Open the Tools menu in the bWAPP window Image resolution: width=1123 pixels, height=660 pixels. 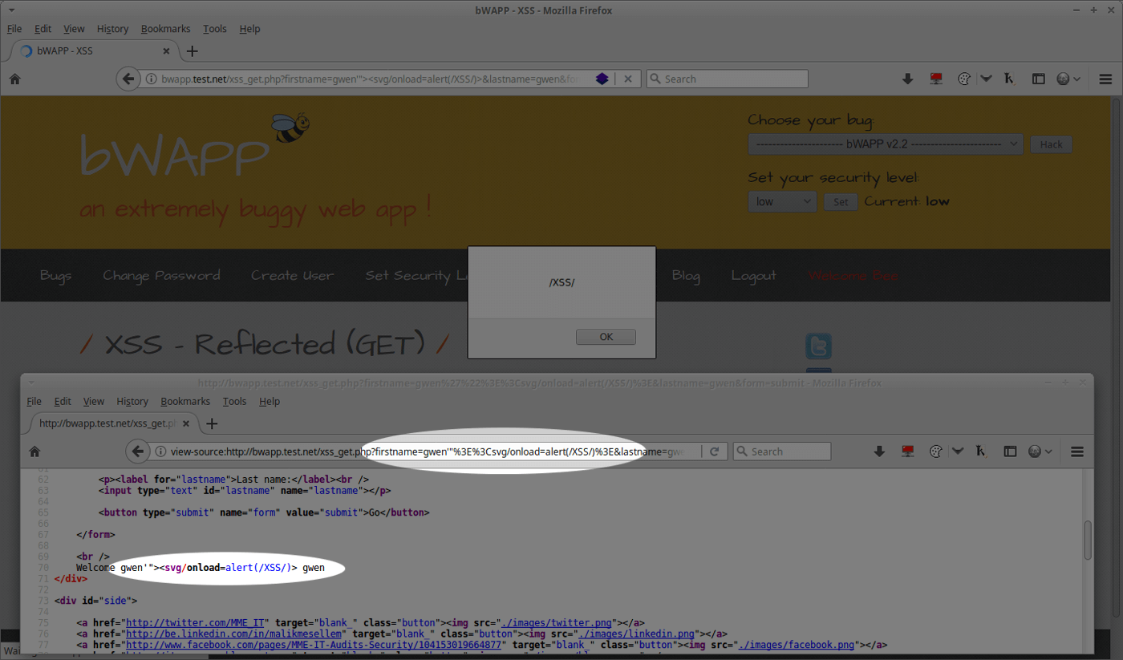pyautogui.click(x=215, y=29)
